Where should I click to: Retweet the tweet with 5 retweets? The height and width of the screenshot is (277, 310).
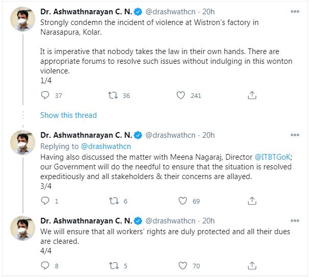pyautogui.click(x=113, y=266)
